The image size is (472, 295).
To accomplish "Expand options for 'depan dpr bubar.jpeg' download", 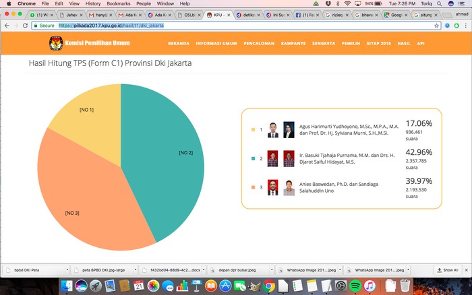I will 271,269.
